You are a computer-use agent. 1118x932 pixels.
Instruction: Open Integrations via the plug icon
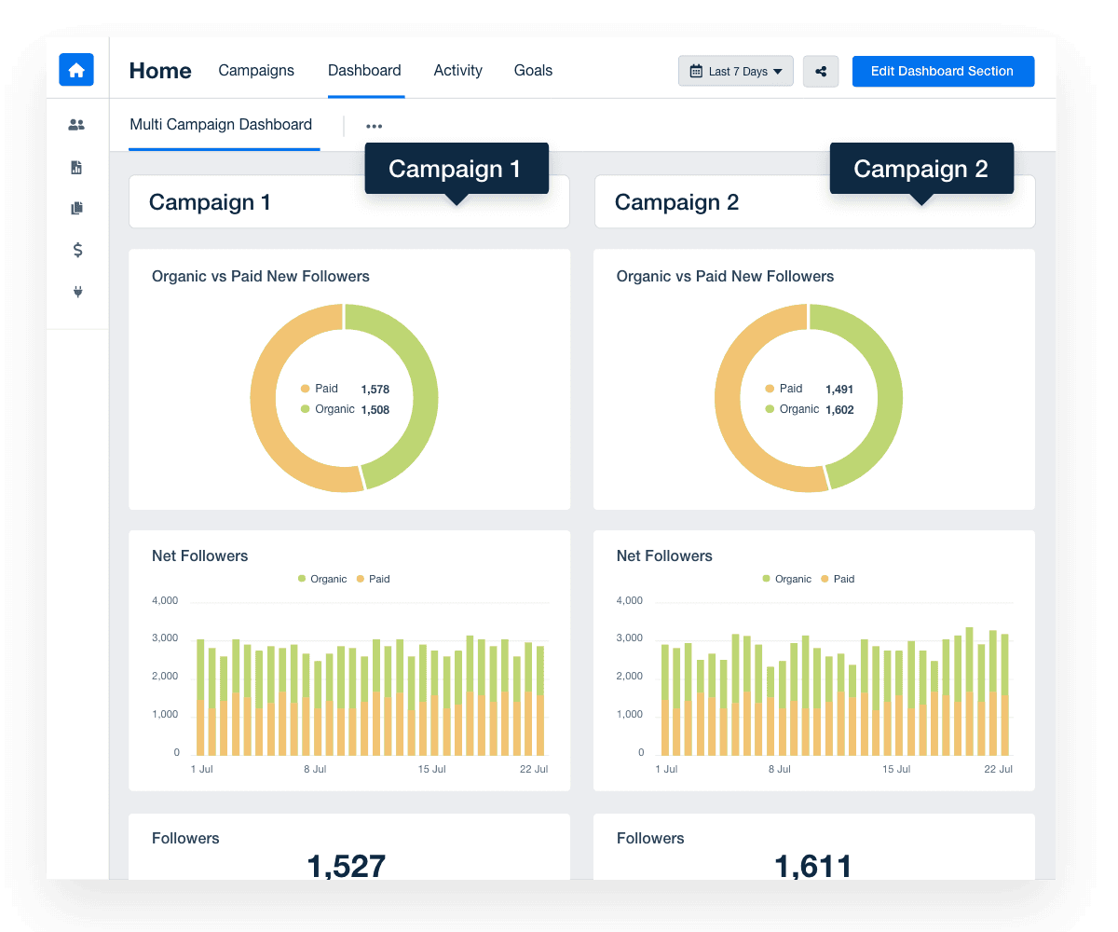76,292
